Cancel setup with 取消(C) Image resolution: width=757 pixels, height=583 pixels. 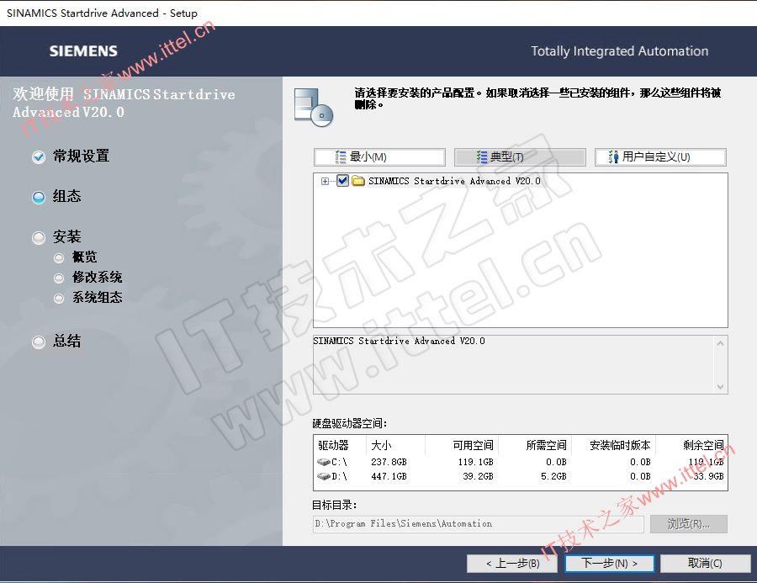706,564
